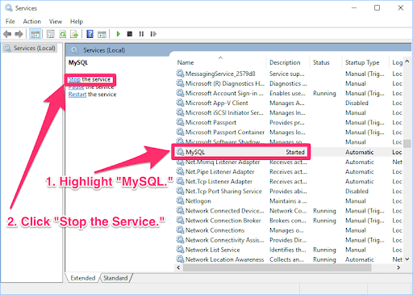Select Net.Tcp Port Sharing Service row
The width and height of the screenshot is (413, 295).
point(289,192)
